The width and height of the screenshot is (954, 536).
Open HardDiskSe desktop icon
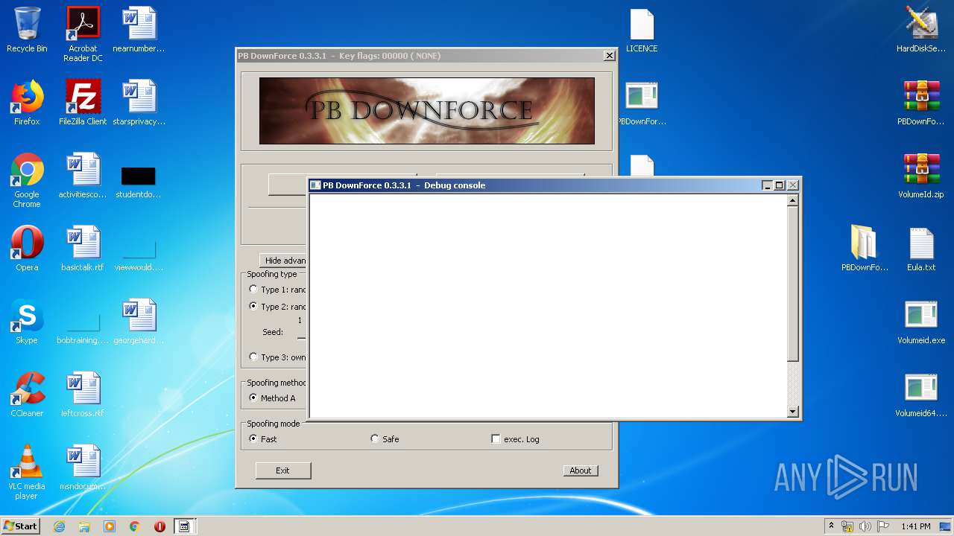click(x=921, y=31)
